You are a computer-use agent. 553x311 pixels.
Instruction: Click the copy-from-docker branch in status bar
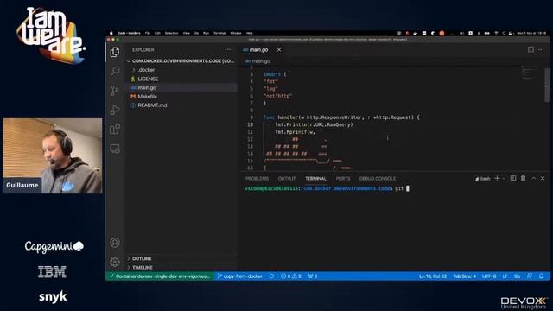[x=240, y=276]
